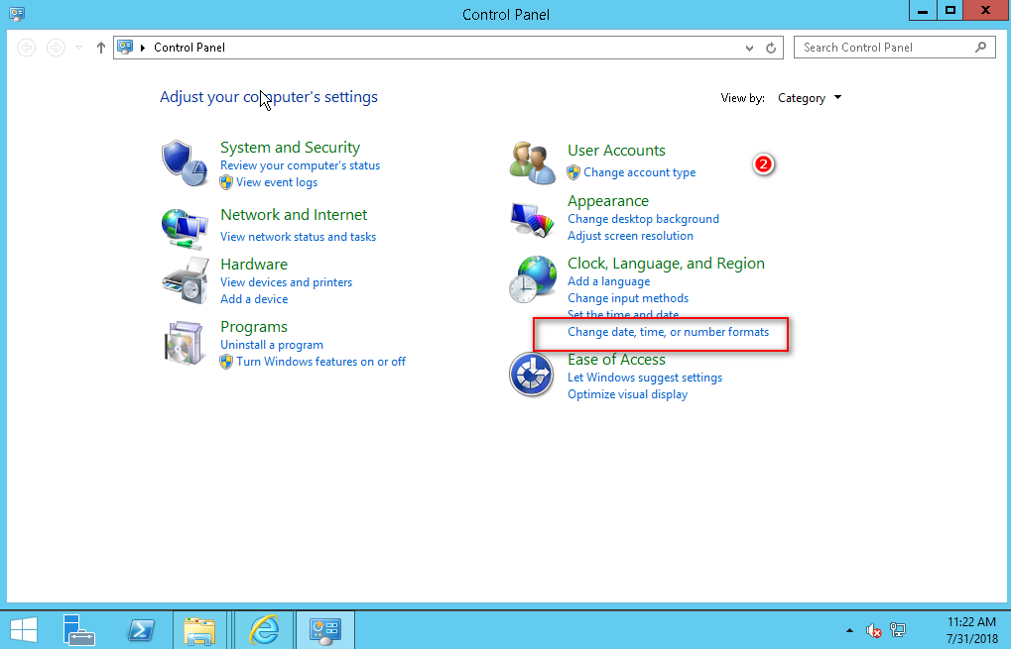Image resolution: width=1011 pixels, height=649 pixels.
Task: Navigate up one level with up arrow
Action: point(100,48)
